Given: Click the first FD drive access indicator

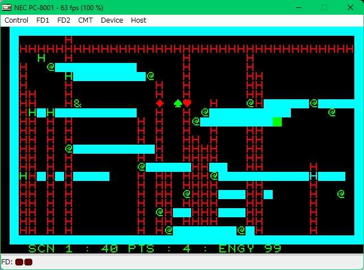Looking at the screenshot, I should coord(19,262).
